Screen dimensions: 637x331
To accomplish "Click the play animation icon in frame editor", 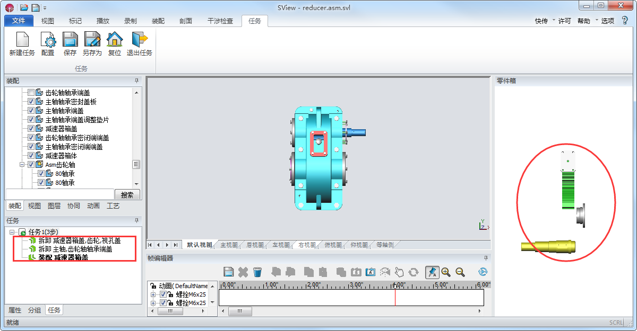I will [483, 272].
